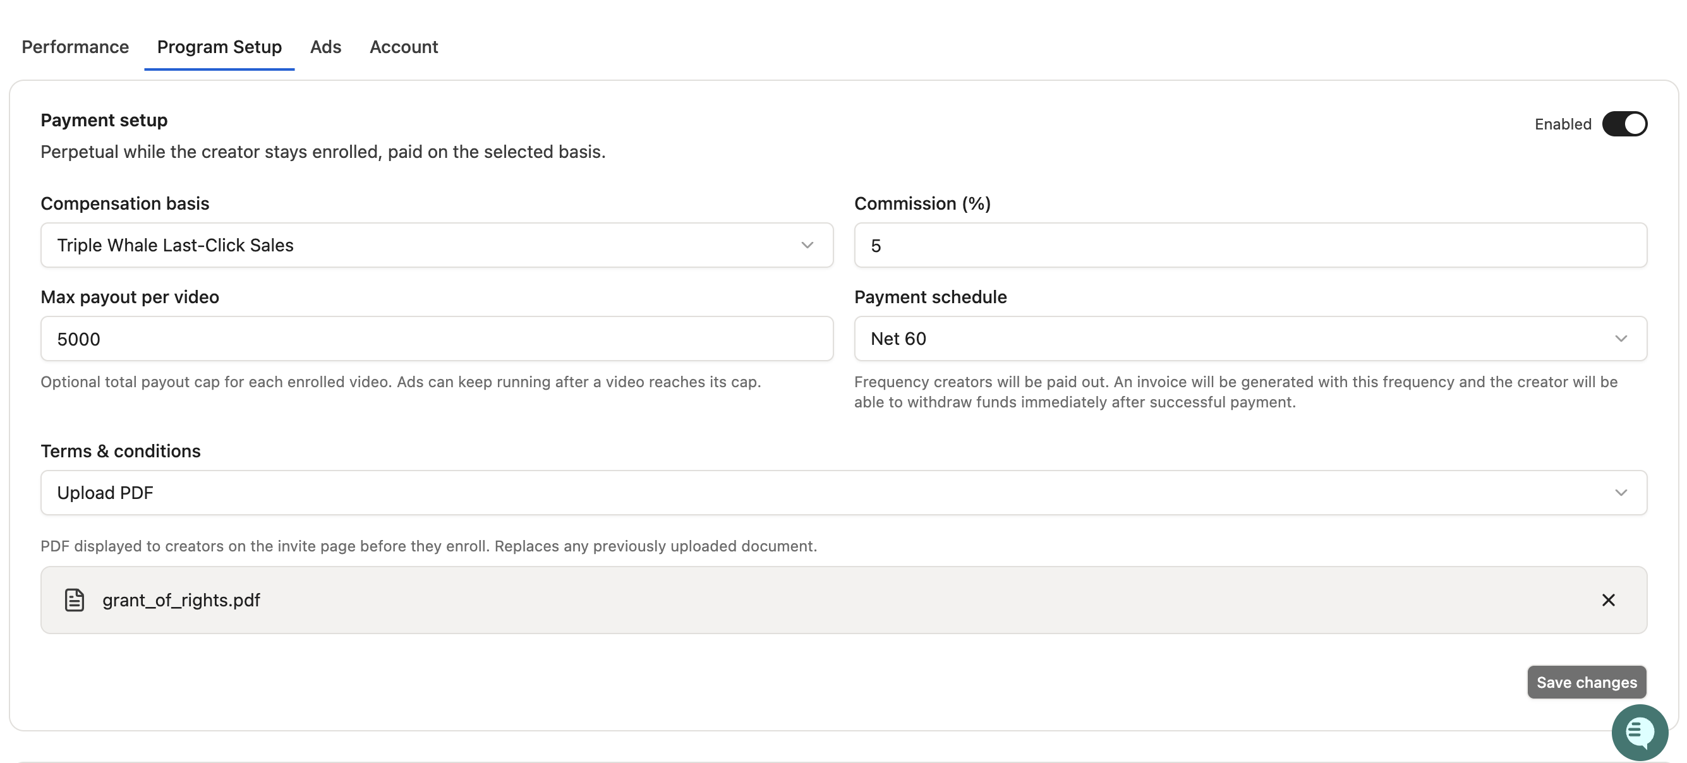The width and height of the screenshot is (1687, 763).
Task: Select the Payment setup heading text
Action: coord(104,121)
